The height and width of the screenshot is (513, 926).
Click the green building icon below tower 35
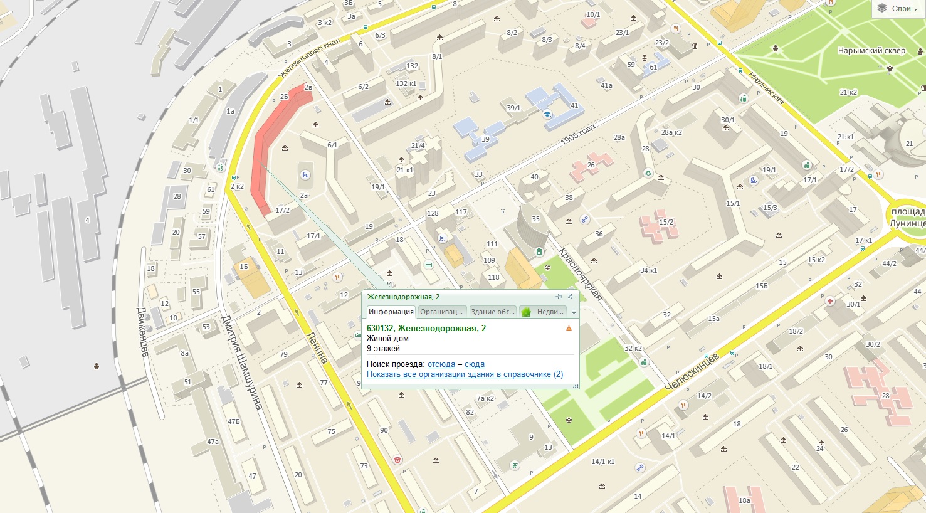tap(539, 252)
